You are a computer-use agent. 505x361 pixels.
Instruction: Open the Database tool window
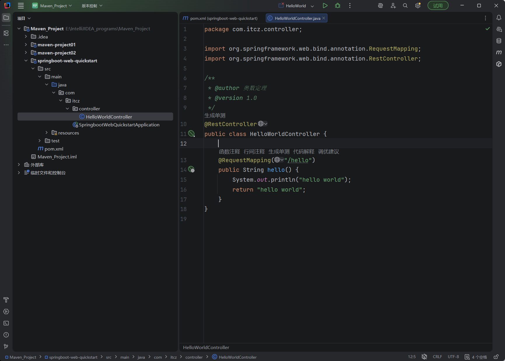499,41
